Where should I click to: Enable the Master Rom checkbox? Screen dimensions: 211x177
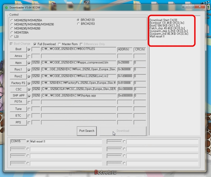click(x=59, y=44)
